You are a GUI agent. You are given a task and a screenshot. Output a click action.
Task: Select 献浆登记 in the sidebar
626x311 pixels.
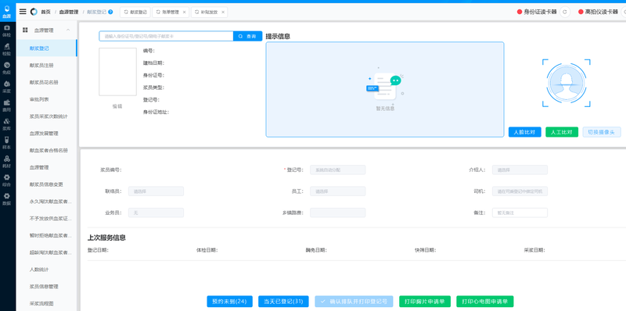coord(47,48)
